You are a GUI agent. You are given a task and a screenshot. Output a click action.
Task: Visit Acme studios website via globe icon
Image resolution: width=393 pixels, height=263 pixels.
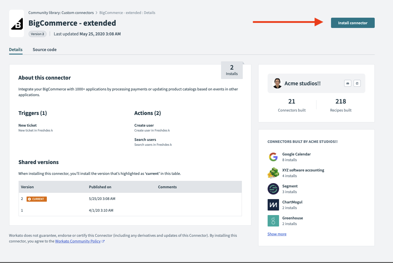(357, 83)
